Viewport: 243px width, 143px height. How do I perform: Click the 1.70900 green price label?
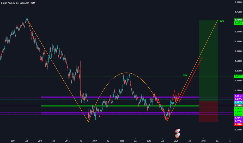[x=238, y=20]
